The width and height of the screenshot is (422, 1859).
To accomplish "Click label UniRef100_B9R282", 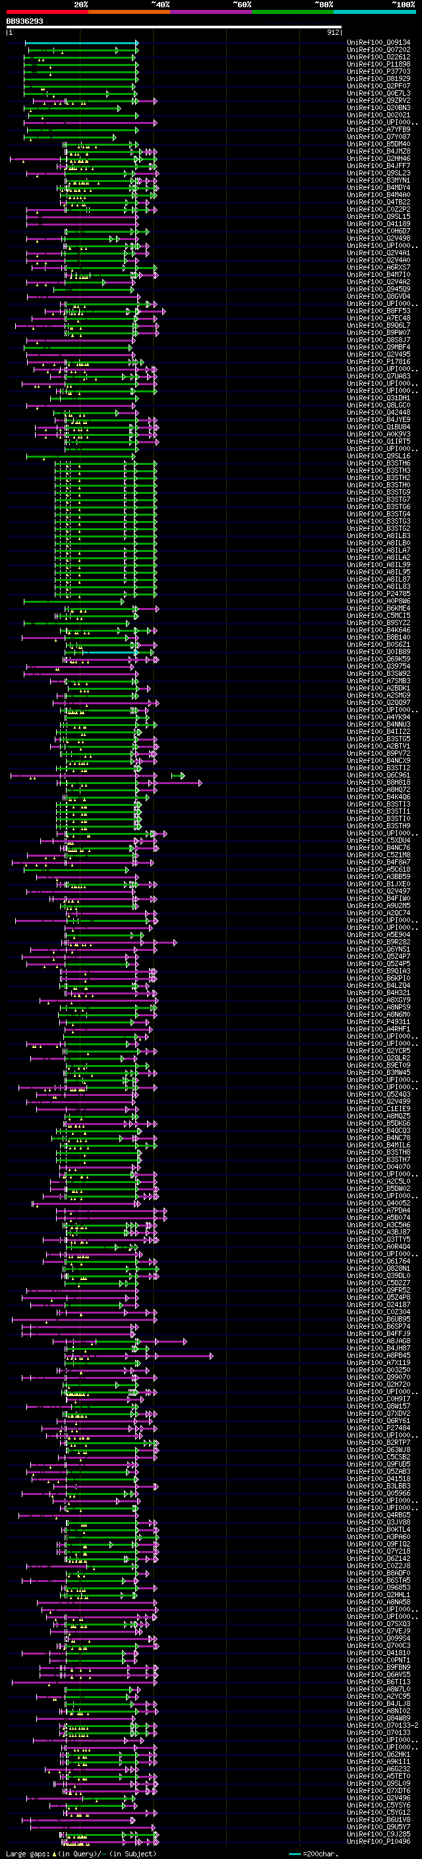I will click(x=378, y=942).
